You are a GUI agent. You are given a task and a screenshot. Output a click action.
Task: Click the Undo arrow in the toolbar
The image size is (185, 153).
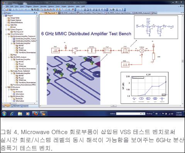point(25,10)
